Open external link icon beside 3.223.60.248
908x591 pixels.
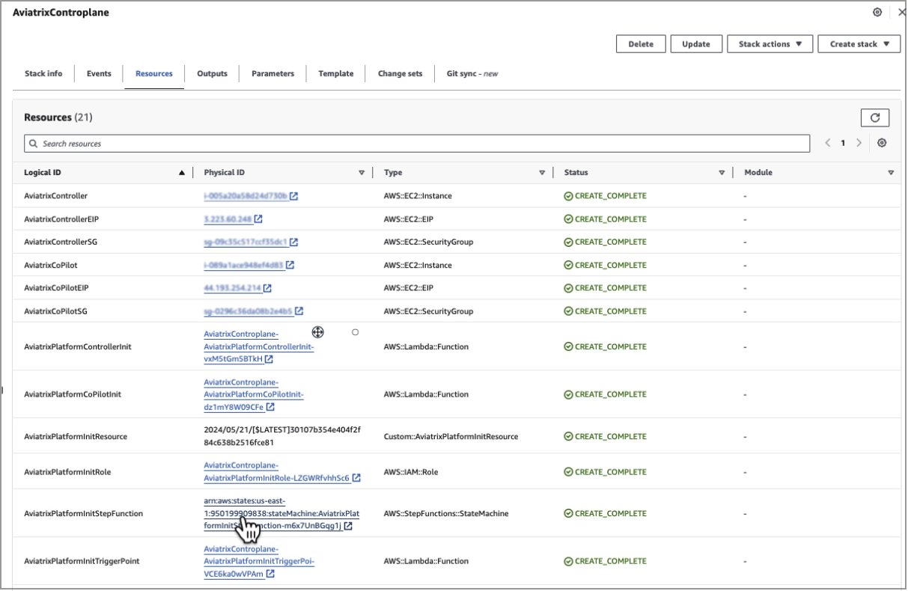point(258,219)
